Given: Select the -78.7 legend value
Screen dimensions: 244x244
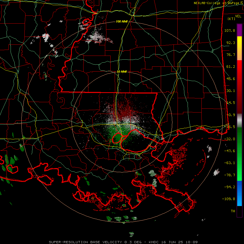Looking at the screenshot, I should tap(230, 175).
